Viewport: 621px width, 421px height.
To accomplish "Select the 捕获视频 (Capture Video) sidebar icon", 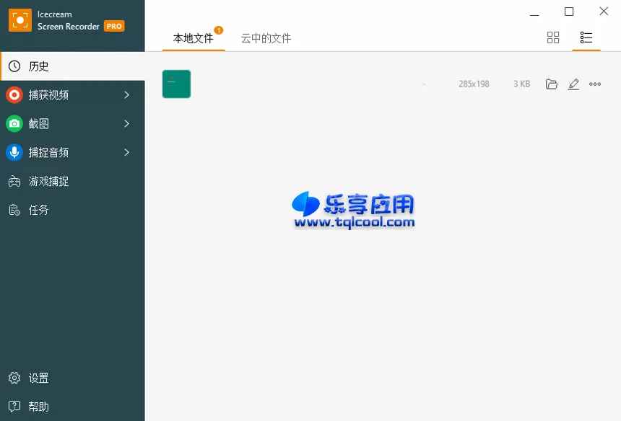I will tap(13, 94).
